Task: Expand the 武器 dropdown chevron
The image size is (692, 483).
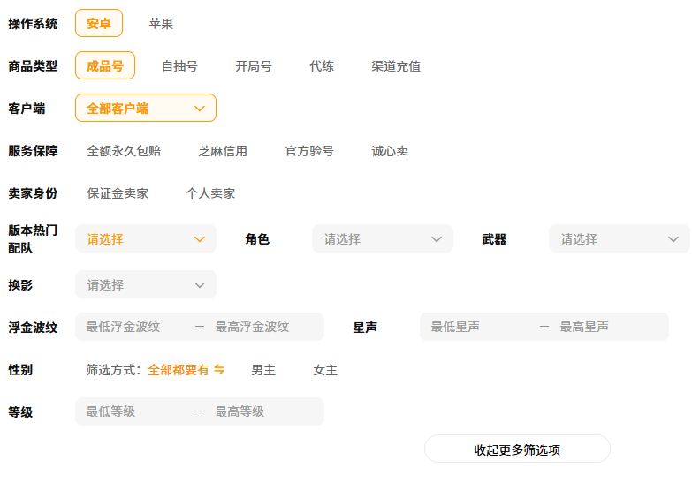Action: click(x=673, y=239)
